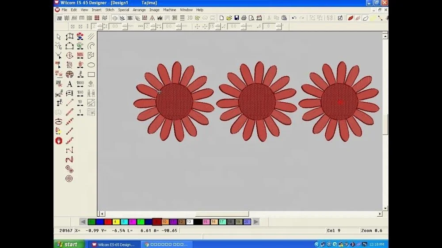This screenshot has height=248, width=442.
Task: Click the arrow selection pointer tool
Action: point(59,37)
